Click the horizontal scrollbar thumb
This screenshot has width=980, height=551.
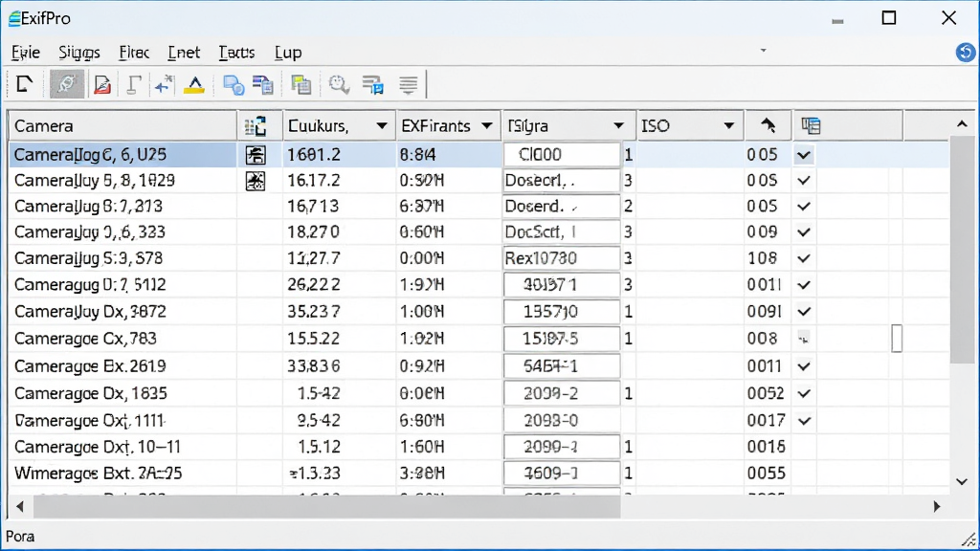point(327,507)
